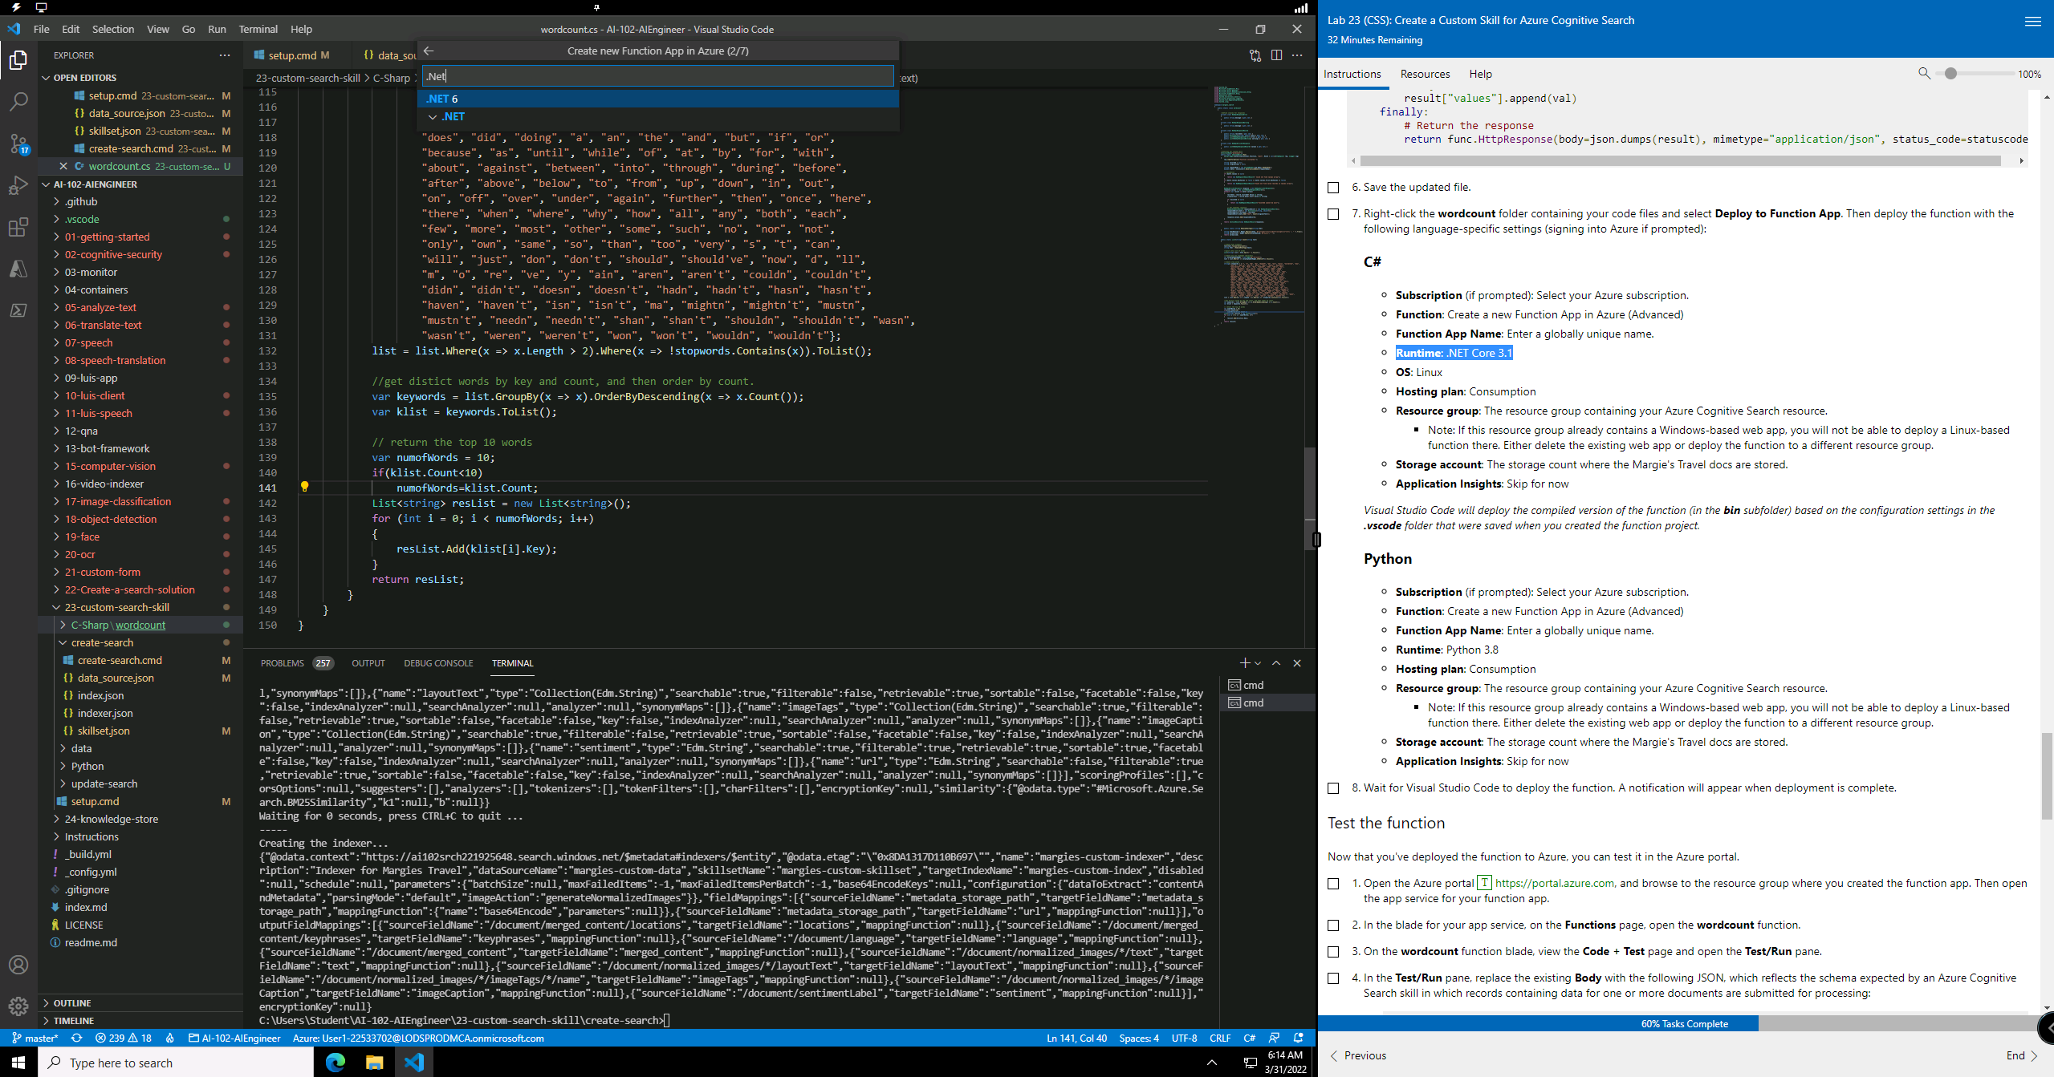Viewport: 2054px width, 1077px height.
Task: Select .NET 6 from the runtime list
Action: pos(443,99)
